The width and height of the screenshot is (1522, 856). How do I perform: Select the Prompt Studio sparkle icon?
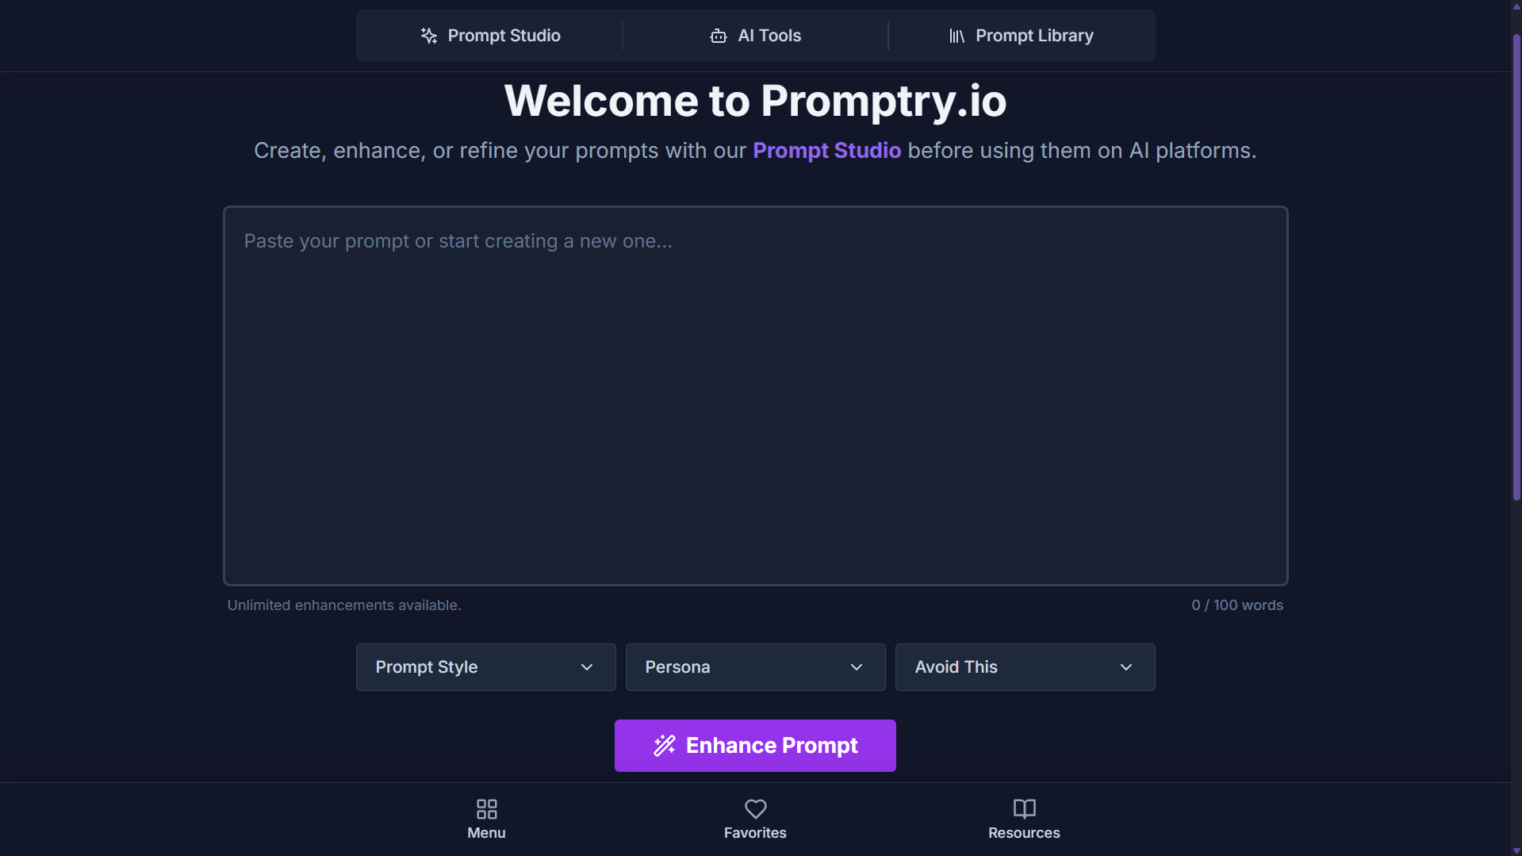(428, 35)
